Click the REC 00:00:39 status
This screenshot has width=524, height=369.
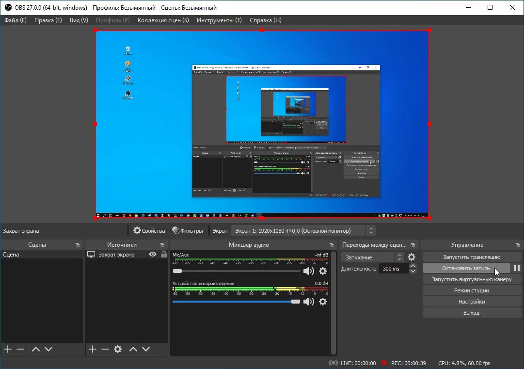click(408, 363)
